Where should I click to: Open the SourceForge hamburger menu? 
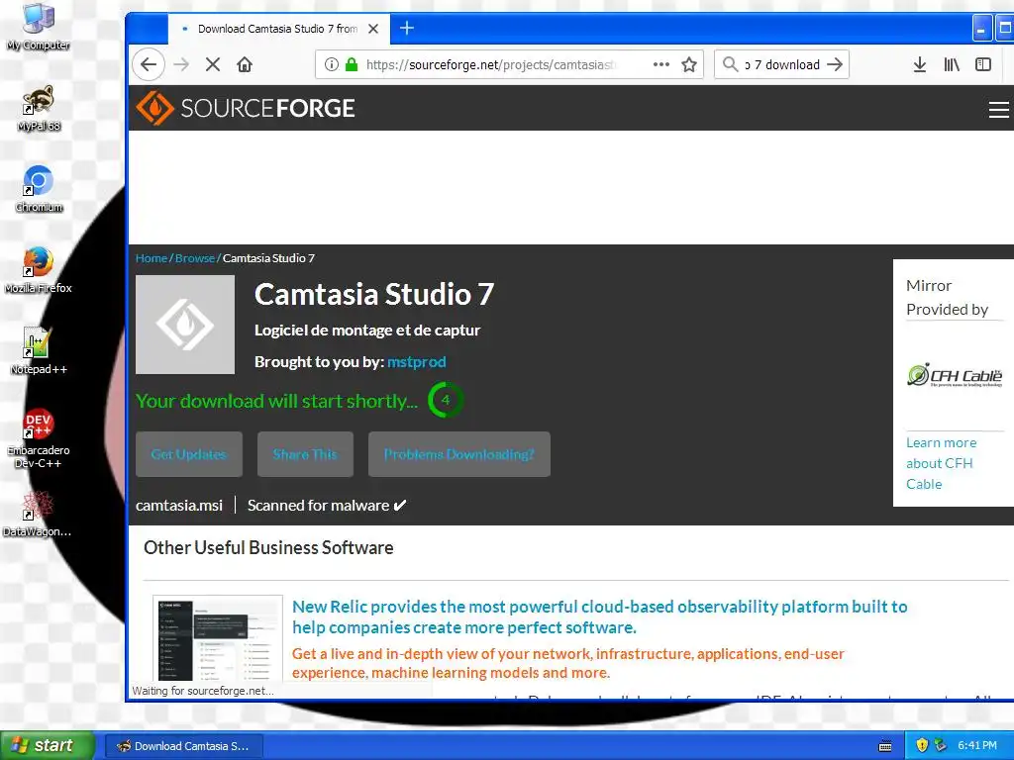click(998, 109)
